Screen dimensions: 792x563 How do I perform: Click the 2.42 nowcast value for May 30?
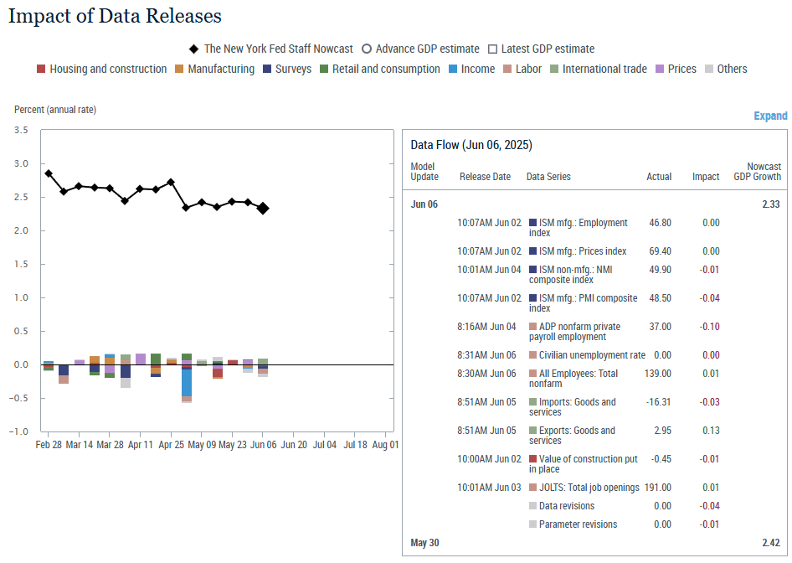click(x=771, y=543)
